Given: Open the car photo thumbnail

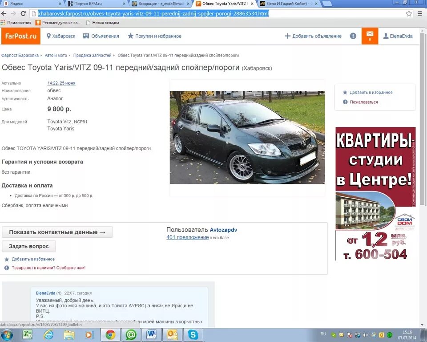Looking at the screenshot, I should [x=247, y=138].
